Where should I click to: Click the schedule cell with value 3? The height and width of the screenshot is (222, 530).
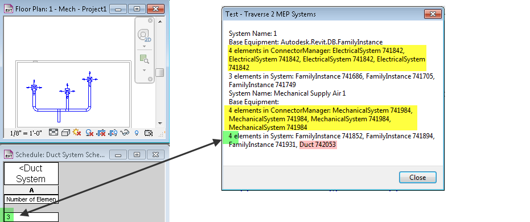coord(31,217)
